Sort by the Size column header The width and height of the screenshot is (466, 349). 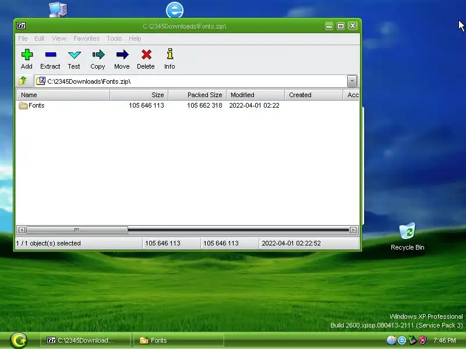pos(139,95)
